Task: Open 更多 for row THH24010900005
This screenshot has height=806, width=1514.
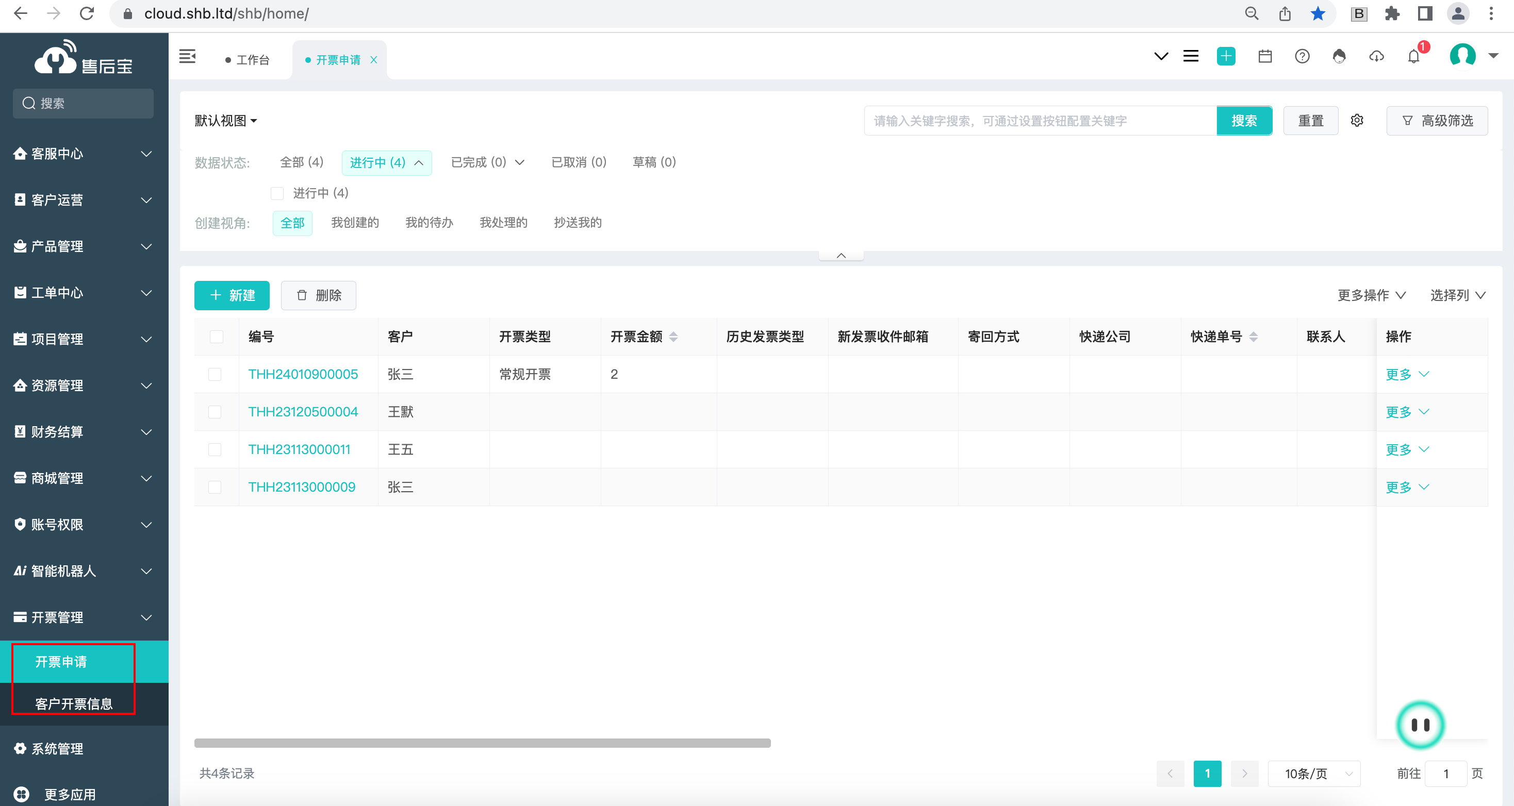Action: point(1407,374)
